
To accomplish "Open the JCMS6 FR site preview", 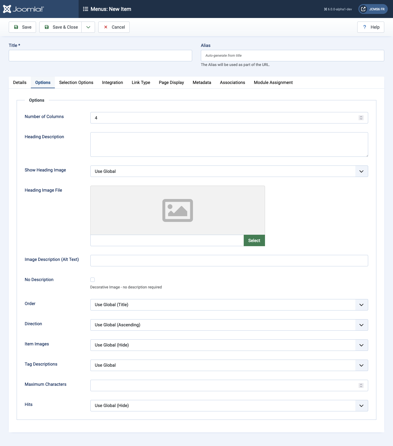I will [373, 9].
